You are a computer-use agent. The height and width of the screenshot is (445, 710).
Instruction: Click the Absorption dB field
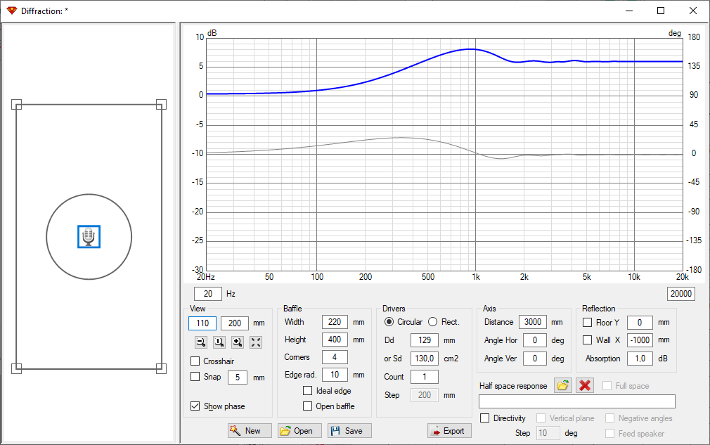pyautogui.click(x=640, y=359)
